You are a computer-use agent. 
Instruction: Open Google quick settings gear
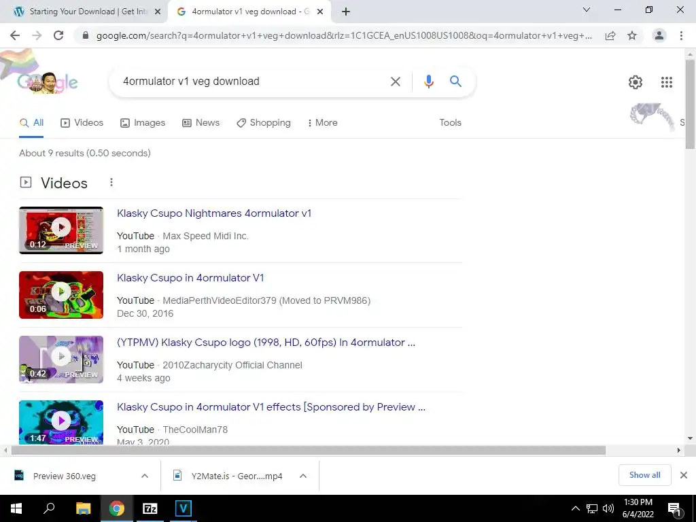tap(636, 82)
